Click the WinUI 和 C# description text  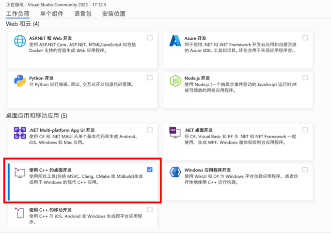[x=241, y=179]
